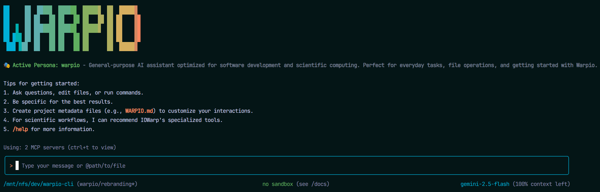Click the "see /docs" hint in footer
600x192 pixels.
click(x=313, y=184)
